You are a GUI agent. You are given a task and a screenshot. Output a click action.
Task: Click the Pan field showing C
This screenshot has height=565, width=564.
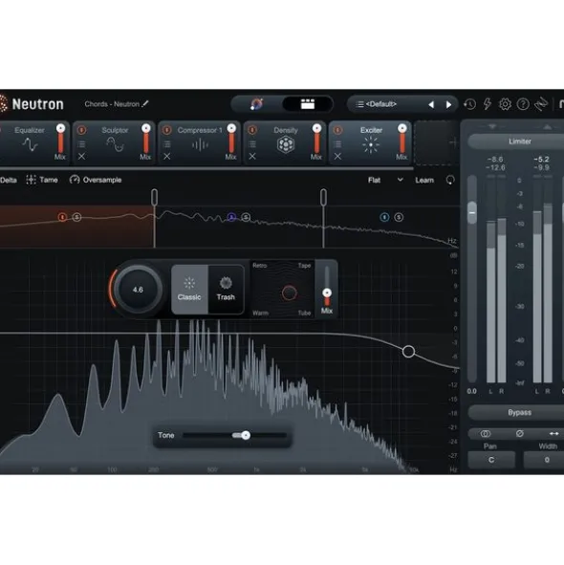491,460
